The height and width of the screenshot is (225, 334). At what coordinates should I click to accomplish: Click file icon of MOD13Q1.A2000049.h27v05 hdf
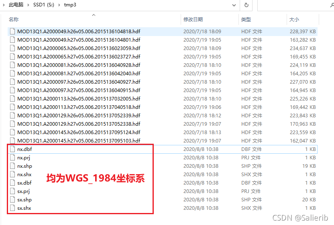12,40
